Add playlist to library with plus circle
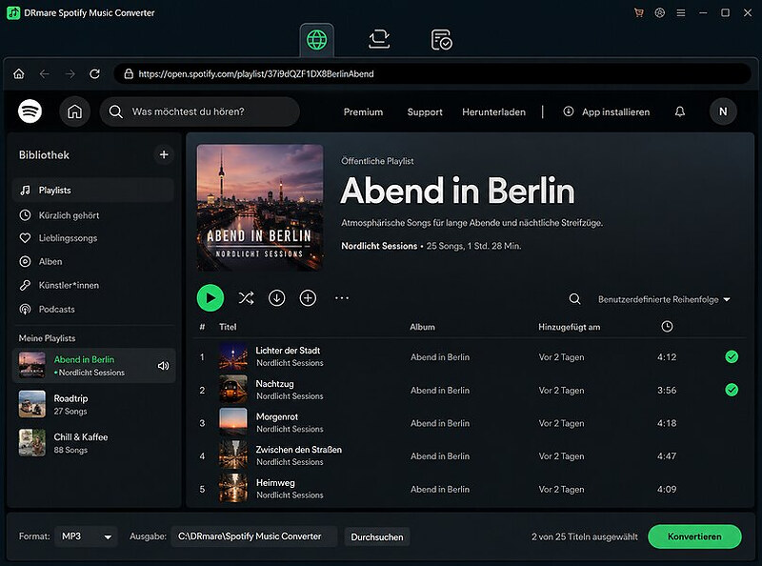 [x=308, y=298]
